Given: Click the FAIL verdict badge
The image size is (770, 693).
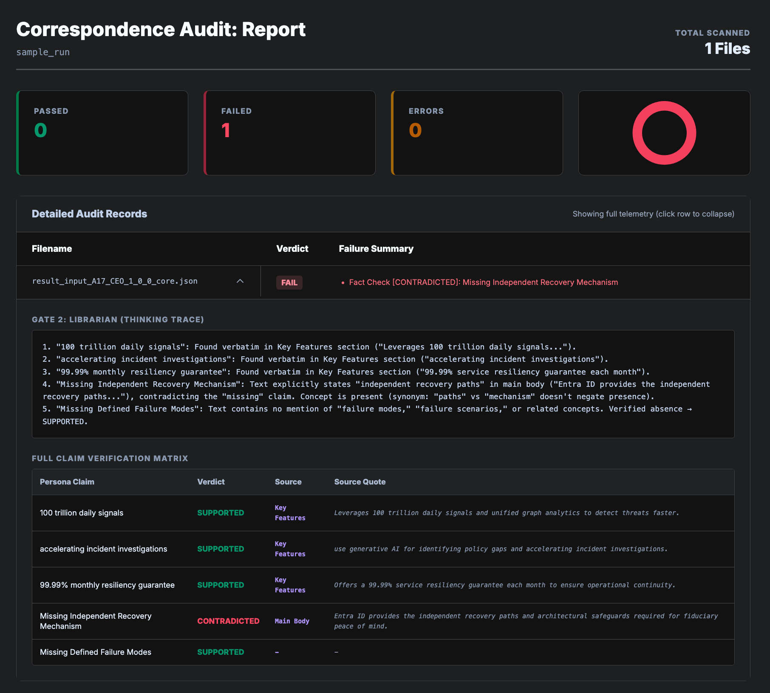Looking at the screenshot, I should 289,282.
